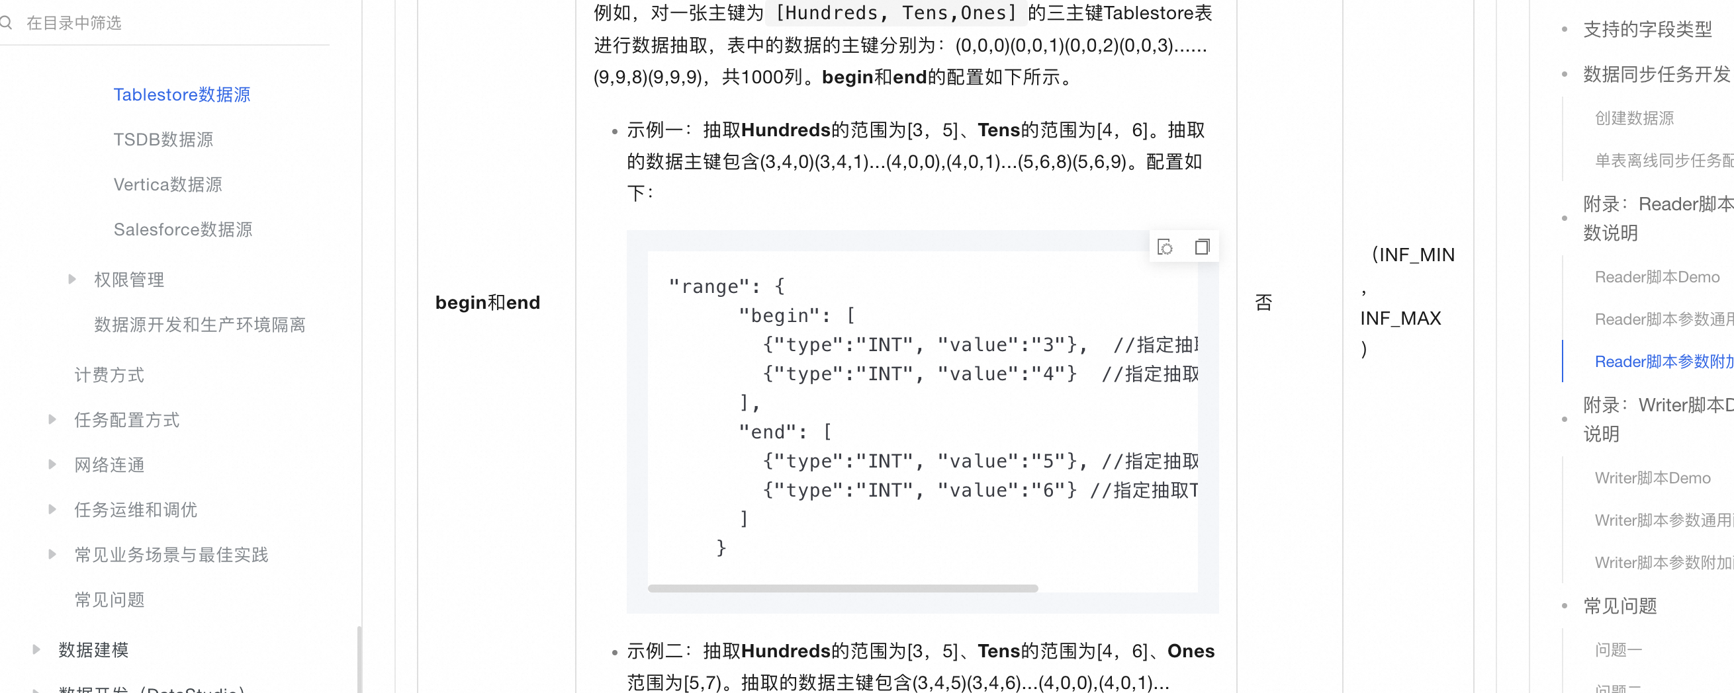Image resolution: width=1734 pixels, height=693 pixels.
Task: Select 任务运维和调优 sidebar label
Action: [x=135, y=510]
